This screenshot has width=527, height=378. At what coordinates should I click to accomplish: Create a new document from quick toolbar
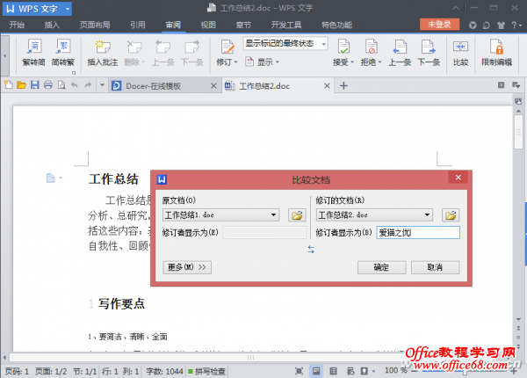coord(9,85)
